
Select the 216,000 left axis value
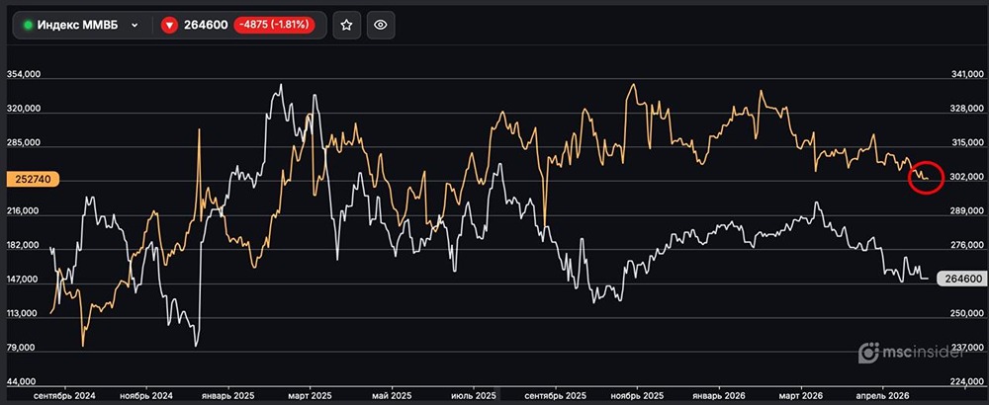coord(24,211)
